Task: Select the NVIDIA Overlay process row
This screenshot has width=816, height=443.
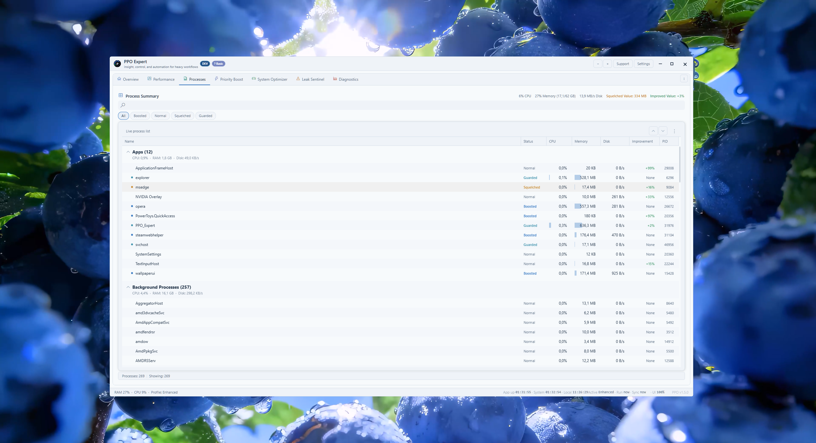Action: coord(401,197)
